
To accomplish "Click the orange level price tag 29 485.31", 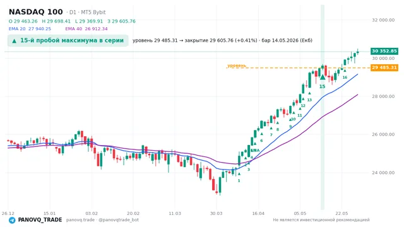I will pos(384,67).
